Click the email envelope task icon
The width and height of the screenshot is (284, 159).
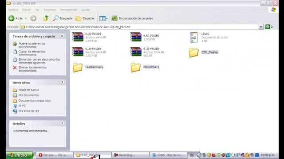[x=15, y=60]
